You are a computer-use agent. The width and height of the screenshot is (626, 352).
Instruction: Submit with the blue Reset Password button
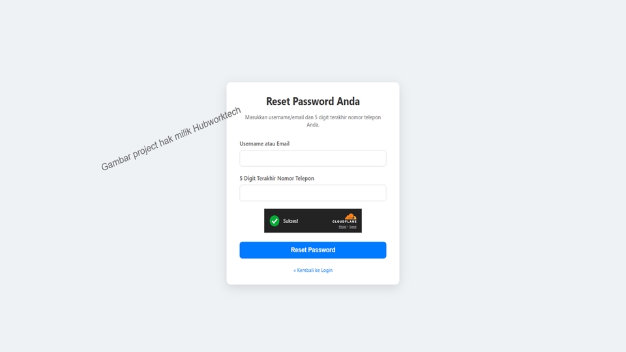pyautogui.click(x=312, y=250)
